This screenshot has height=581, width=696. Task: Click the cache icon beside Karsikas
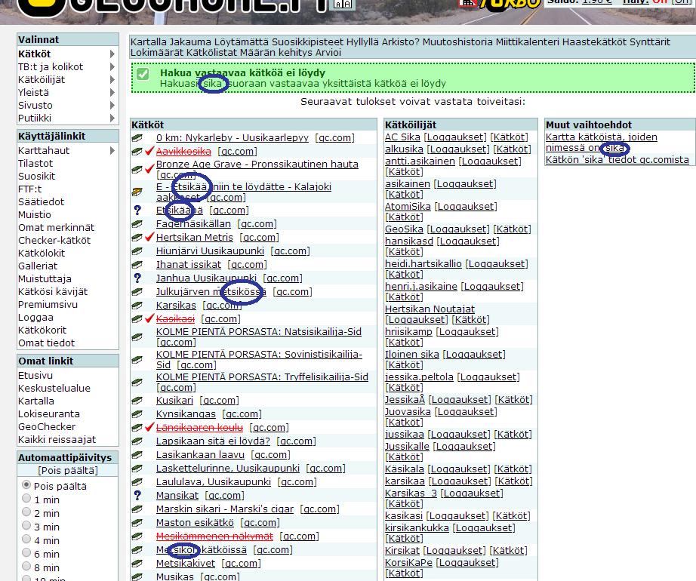[x=137, y=306]
